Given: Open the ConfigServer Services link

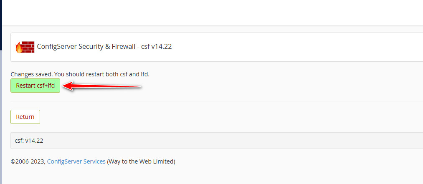Looking at the screenshot, I should point(76,161).
